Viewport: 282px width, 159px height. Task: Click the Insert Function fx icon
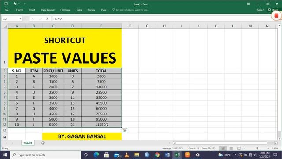coord(48,19)
